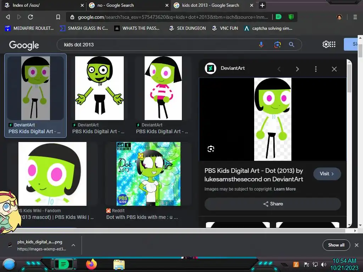Viewport: 363px width, 272px height.
Task: Open the MEDIAFIRE ROULET... bookmark
Action: click(29, 28)
